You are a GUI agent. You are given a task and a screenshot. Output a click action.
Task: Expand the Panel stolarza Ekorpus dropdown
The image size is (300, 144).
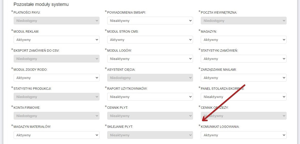[244, 97]
